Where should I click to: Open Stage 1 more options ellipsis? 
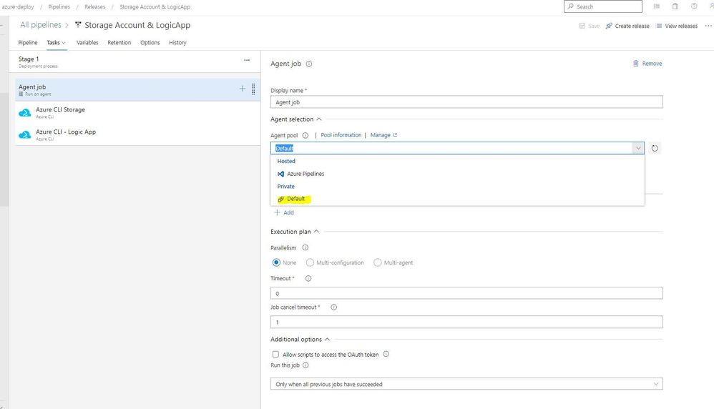coord(247,60)
